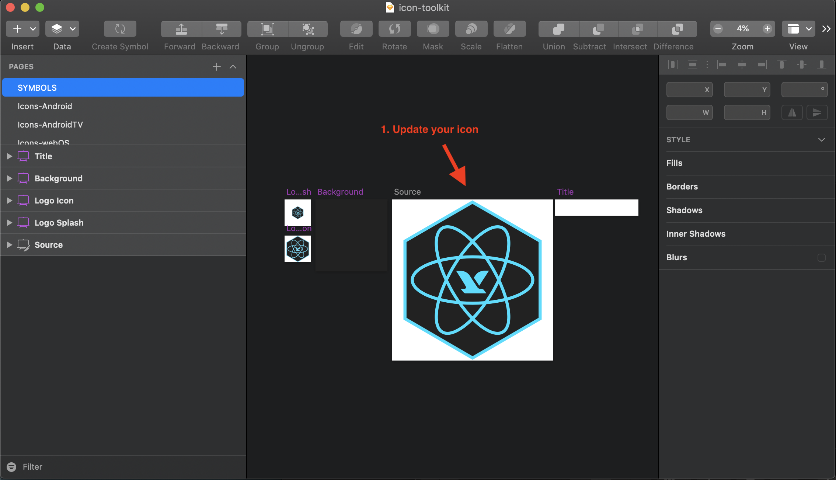
Task: Zoom out with the minus button
Action: pyautogui.click(x=718, y=29)
